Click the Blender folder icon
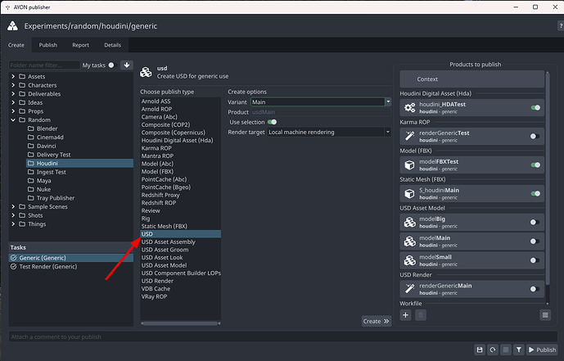Viewport: 564px width, 361px height. pyautogui.click(x=31, y=129)
